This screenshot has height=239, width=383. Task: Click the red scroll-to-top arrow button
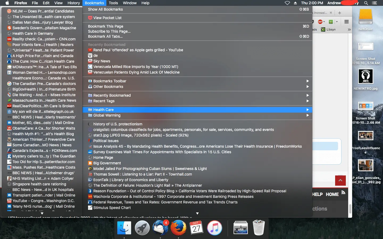pos(340,181)
